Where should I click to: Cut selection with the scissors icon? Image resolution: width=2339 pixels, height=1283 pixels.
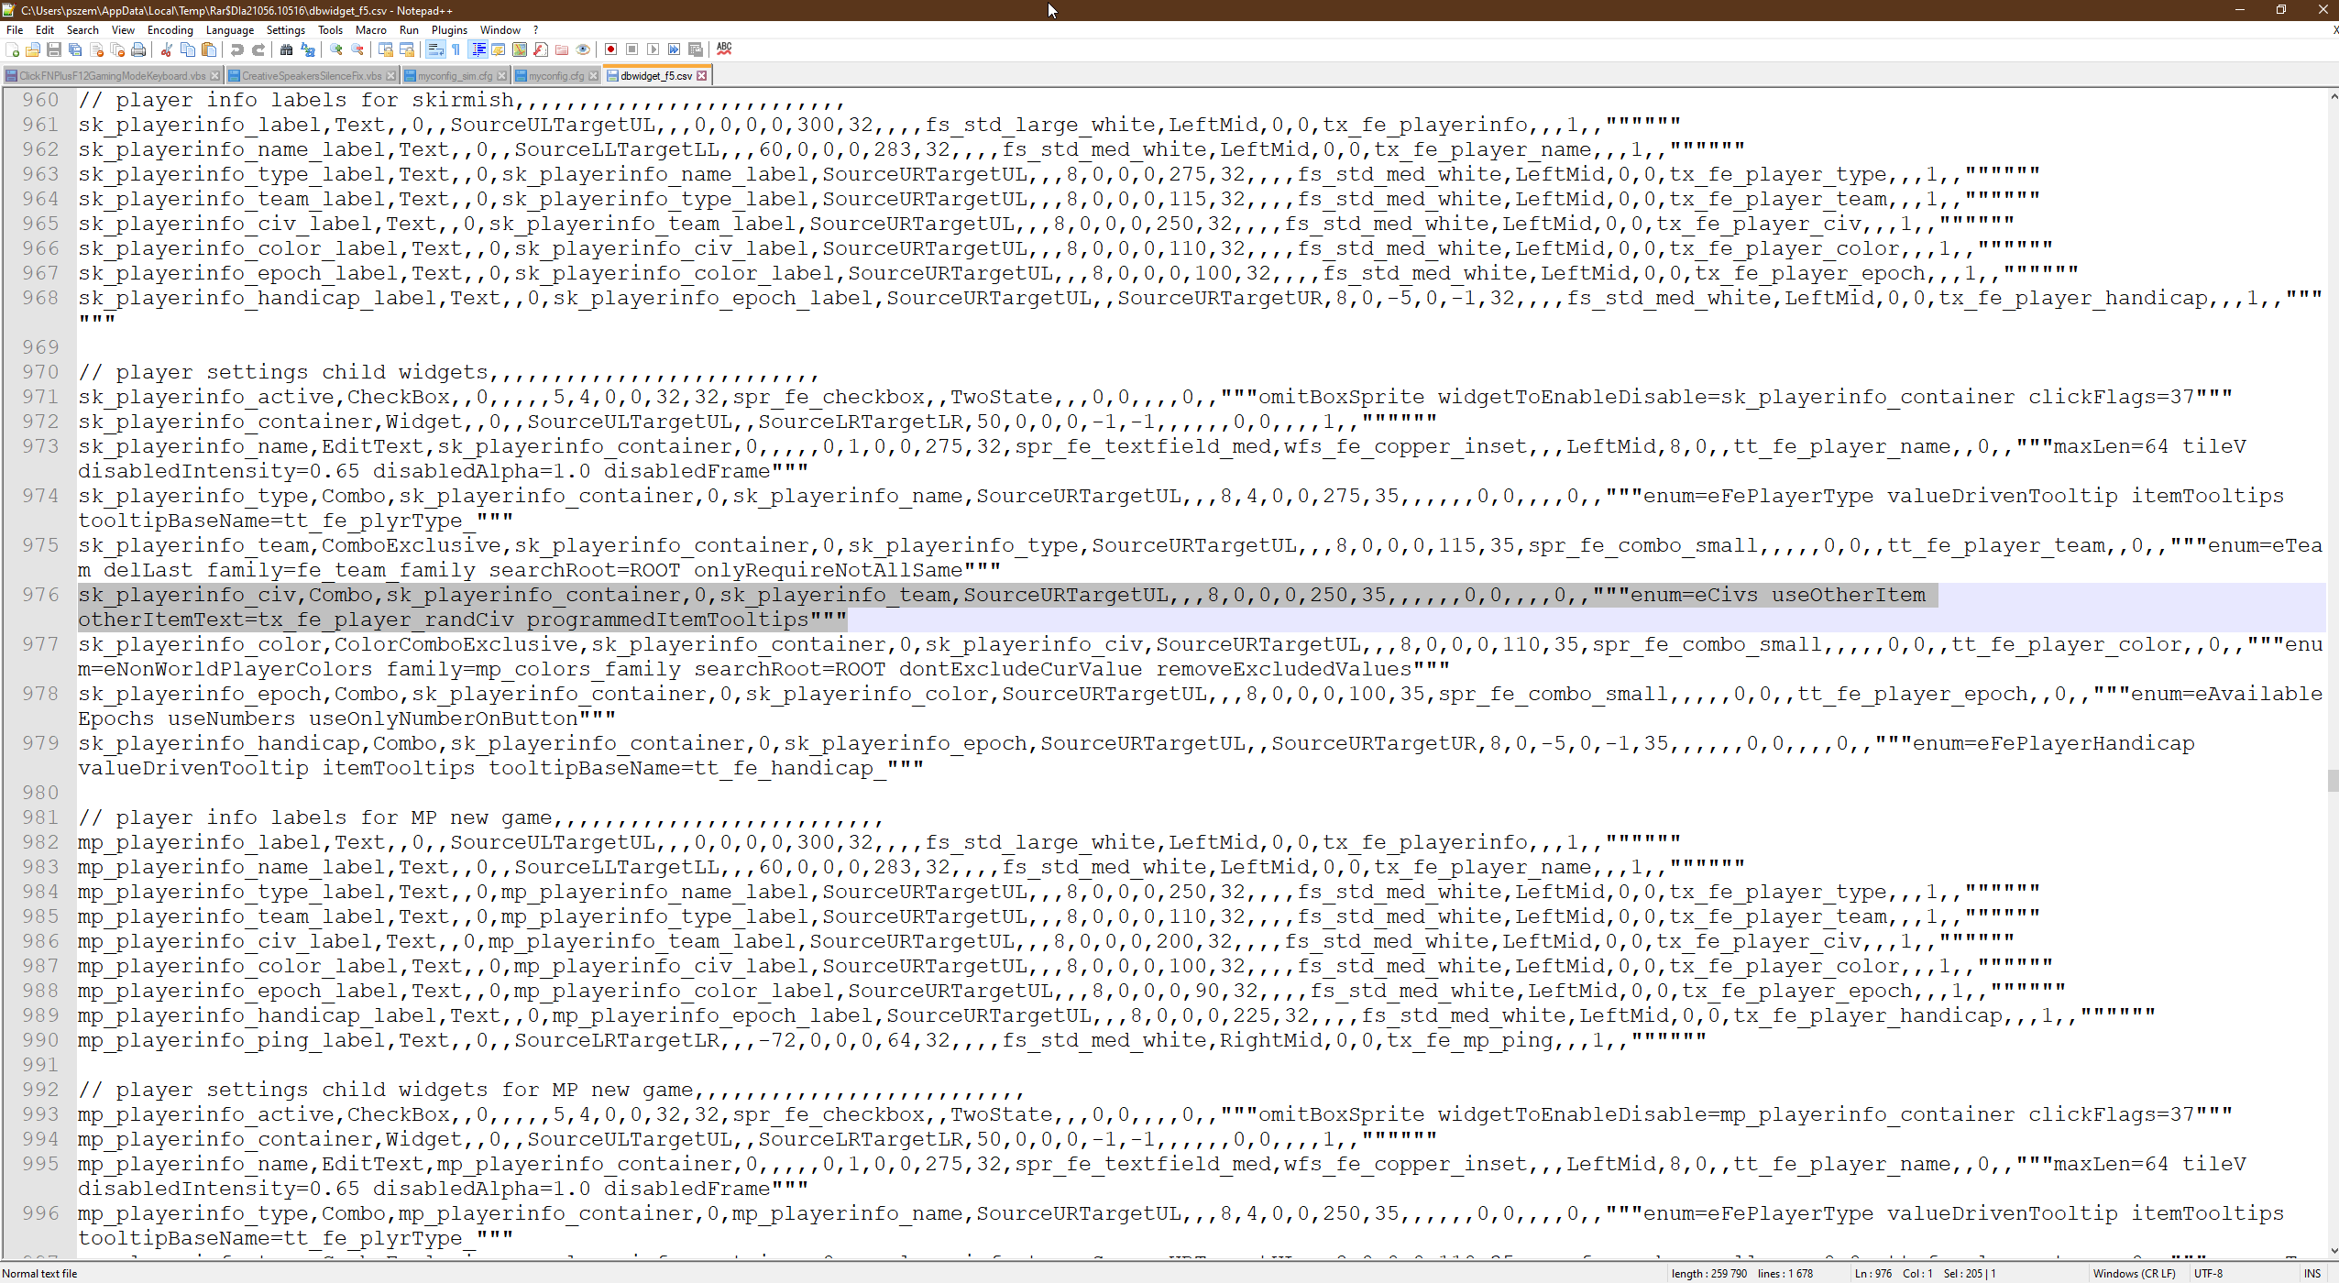(x=167, y=49)
